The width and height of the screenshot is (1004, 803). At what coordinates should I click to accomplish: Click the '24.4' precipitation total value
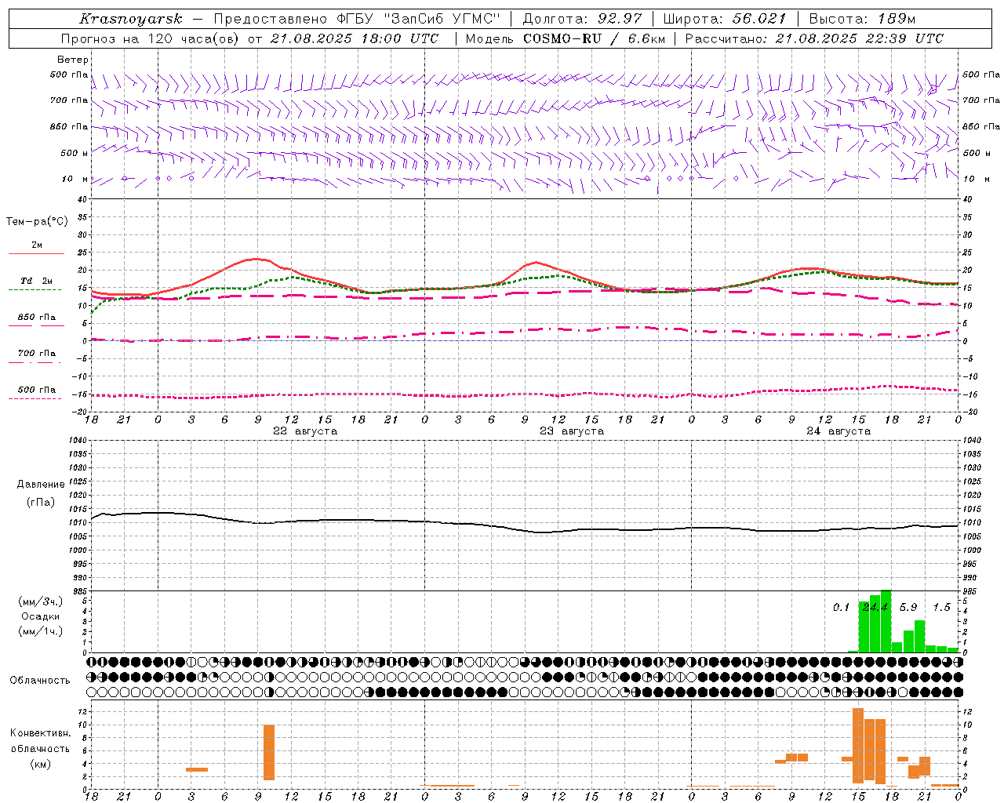tap(875, 608)
